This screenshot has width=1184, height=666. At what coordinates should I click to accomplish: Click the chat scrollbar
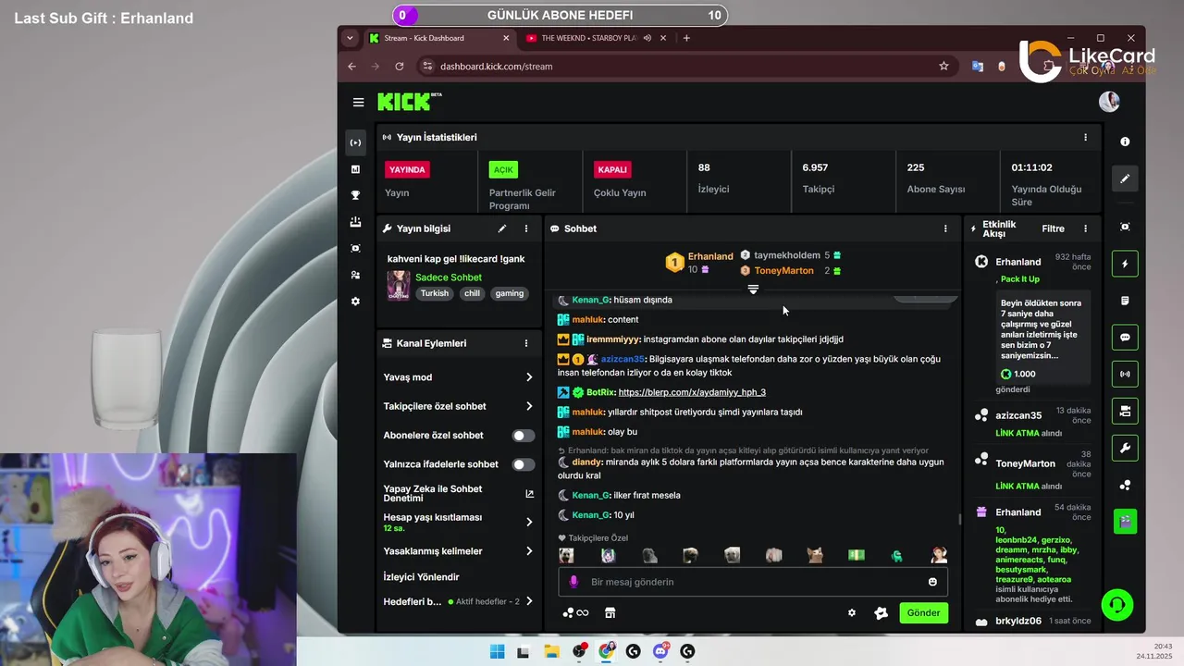point(959,519)
